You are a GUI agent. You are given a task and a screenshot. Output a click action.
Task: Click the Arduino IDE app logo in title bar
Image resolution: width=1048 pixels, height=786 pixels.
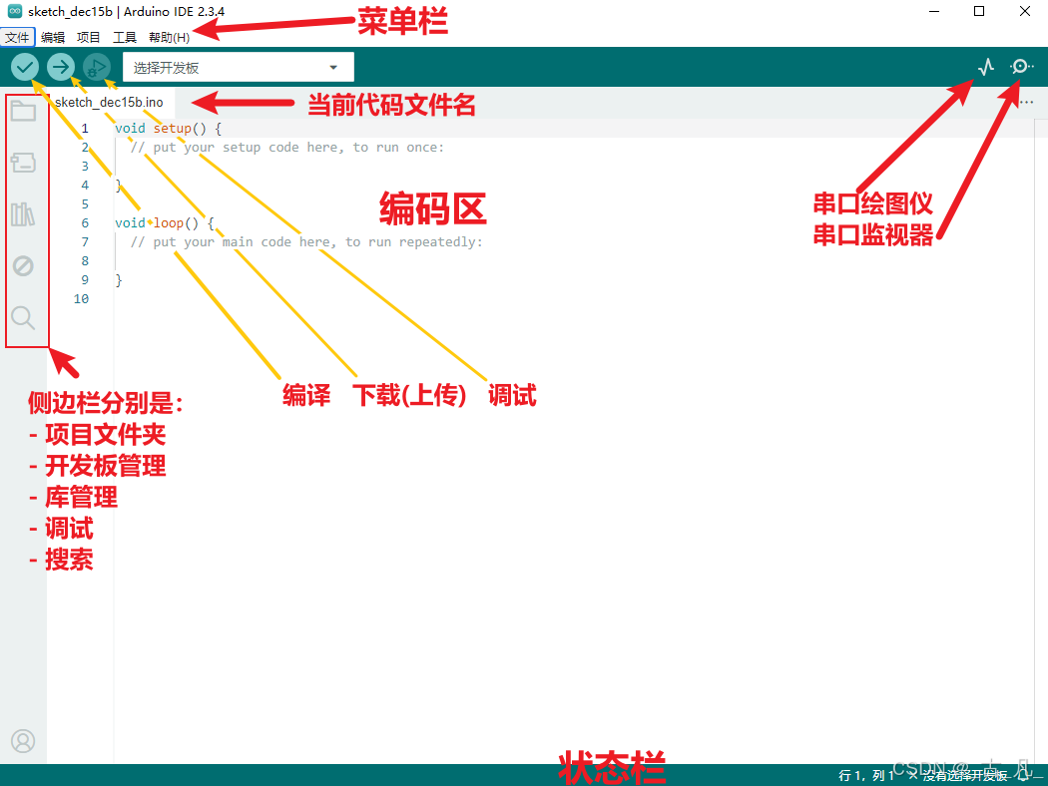coord(15,11)
